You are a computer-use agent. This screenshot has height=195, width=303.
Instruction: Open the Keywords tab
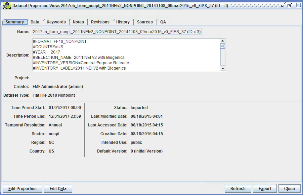click(x=56, y=22)
